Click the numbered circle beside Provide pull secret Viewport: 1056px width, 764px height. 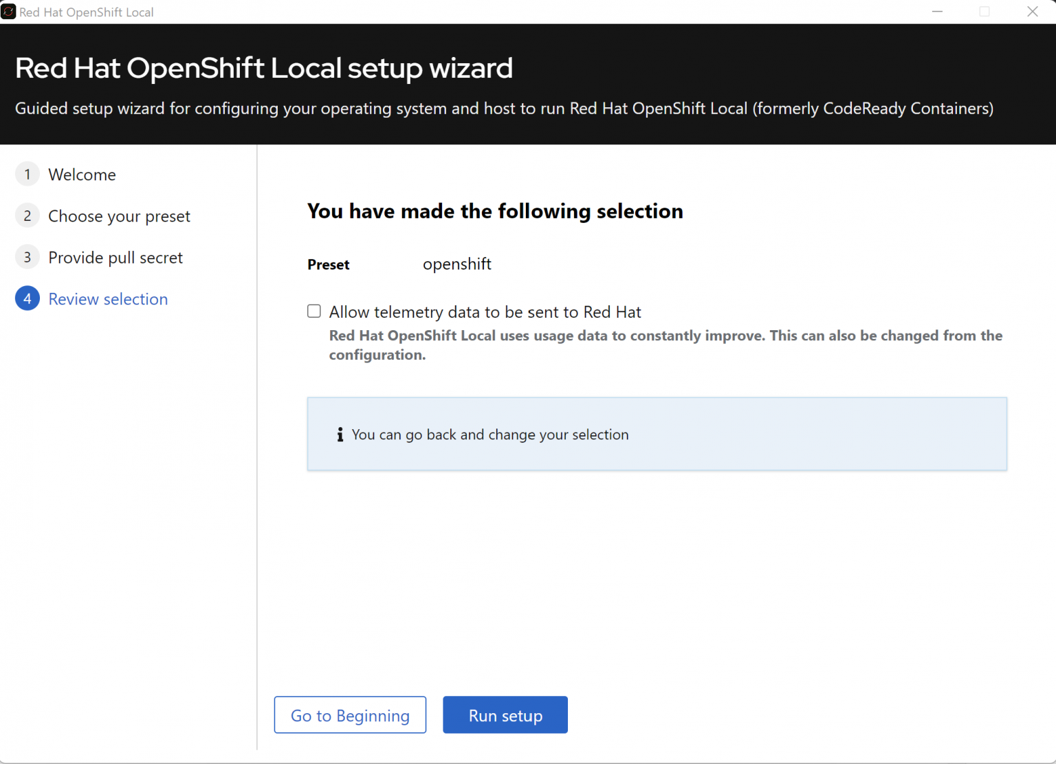27,257
